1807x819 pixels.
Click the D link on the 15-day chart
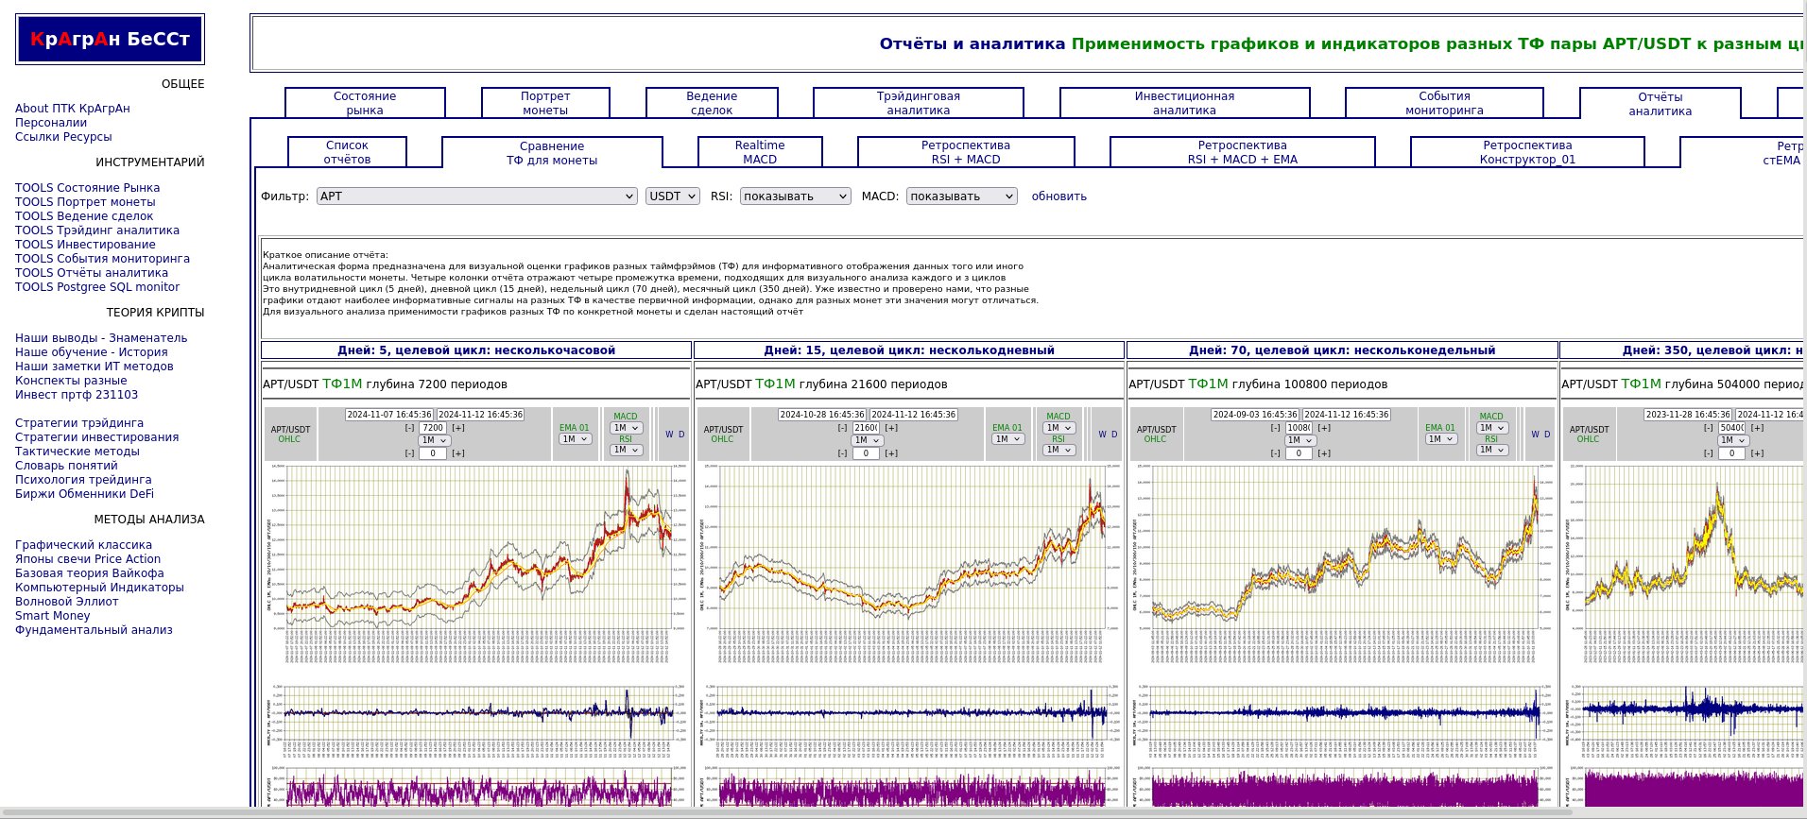point(1114,435)
